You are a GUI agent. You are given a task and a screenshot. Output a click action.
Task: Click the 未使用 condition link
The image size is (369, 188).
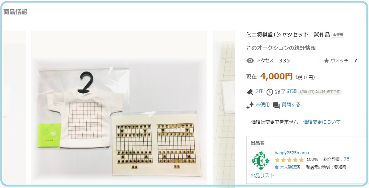tap(263, 105)
